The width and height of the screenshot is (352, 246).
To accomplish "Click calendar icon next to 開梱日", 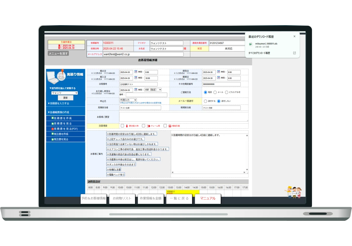I will tap(218, 78).
